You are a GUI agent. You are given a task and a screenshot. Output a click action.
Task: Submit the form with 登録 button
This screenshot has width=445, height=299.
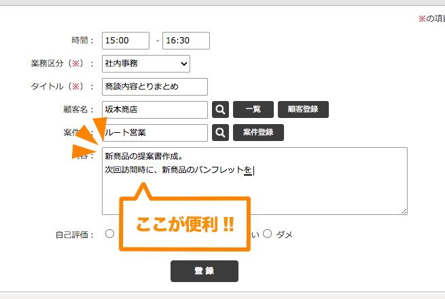(x=204, y=271)
